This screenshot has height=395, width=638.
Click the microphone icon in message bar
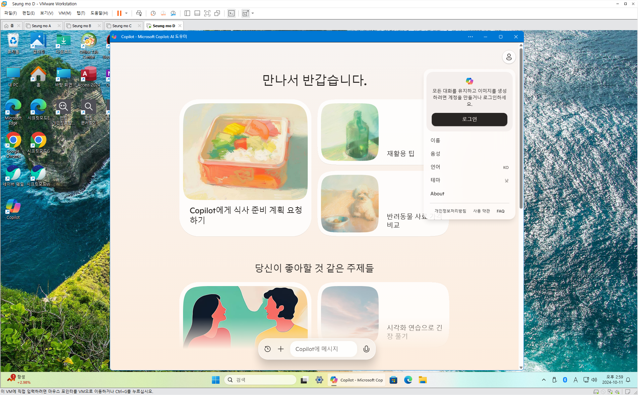(x=366, y=349)
